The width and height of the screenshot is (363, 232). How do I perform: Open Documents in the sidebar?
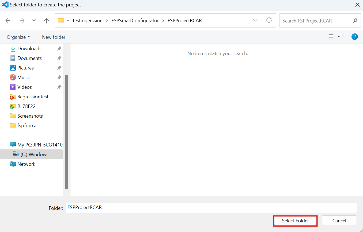(x=29, y=58)
